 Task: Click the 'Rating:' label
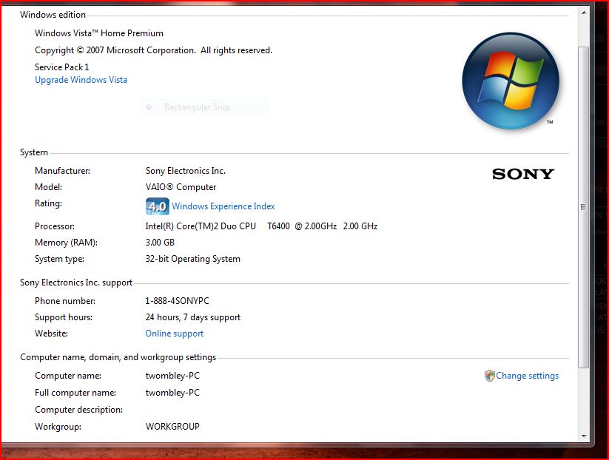coord(48,203)
